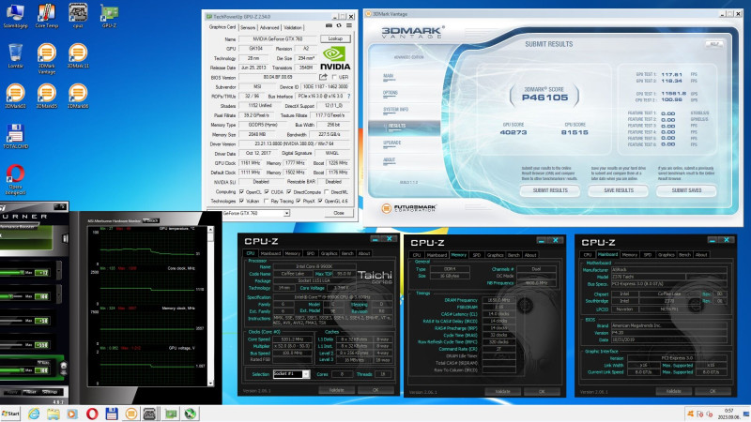The height and width of the screenshot is (422, 751).
Task: Open Options in 3DMark Vantage menu
Action: pos(390,93)
